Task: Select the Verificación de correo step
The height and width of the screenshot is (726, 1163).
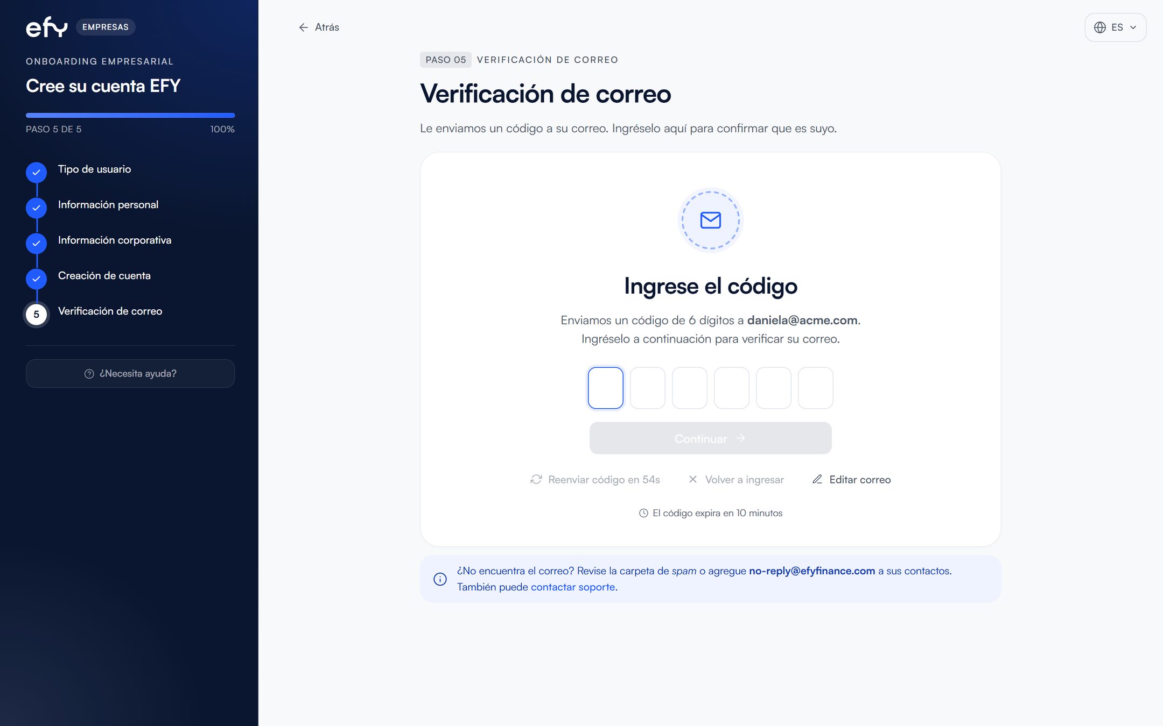Action: coord(110,311)
